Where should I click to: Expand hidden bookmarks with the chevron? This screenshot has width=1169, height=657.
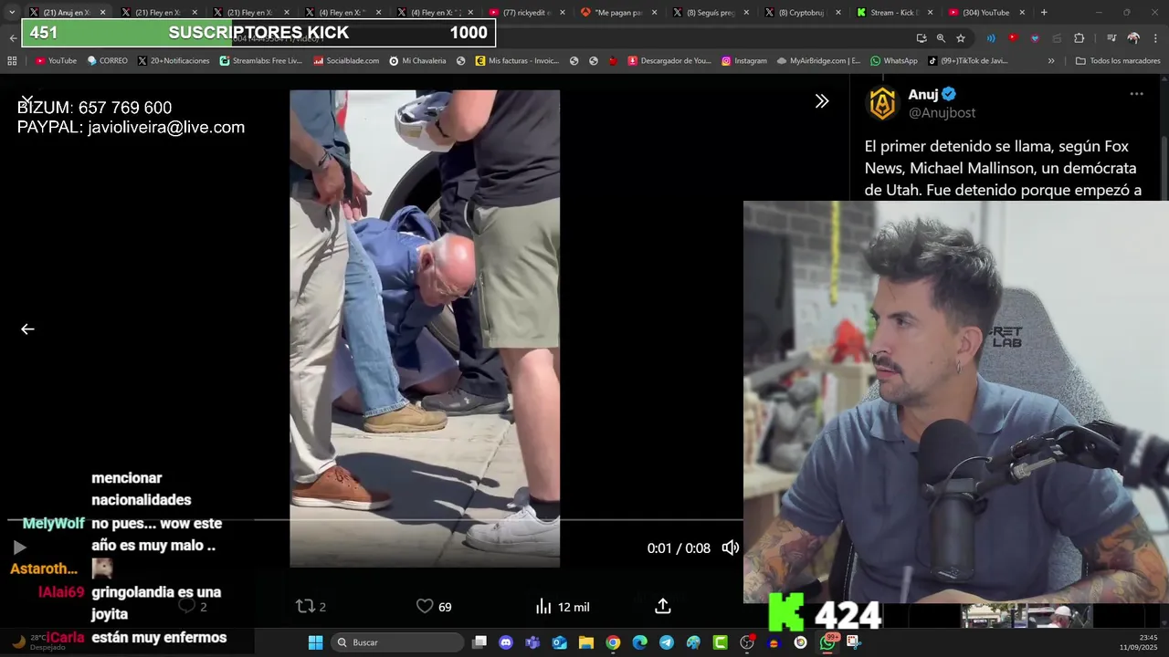(1051, 61)
